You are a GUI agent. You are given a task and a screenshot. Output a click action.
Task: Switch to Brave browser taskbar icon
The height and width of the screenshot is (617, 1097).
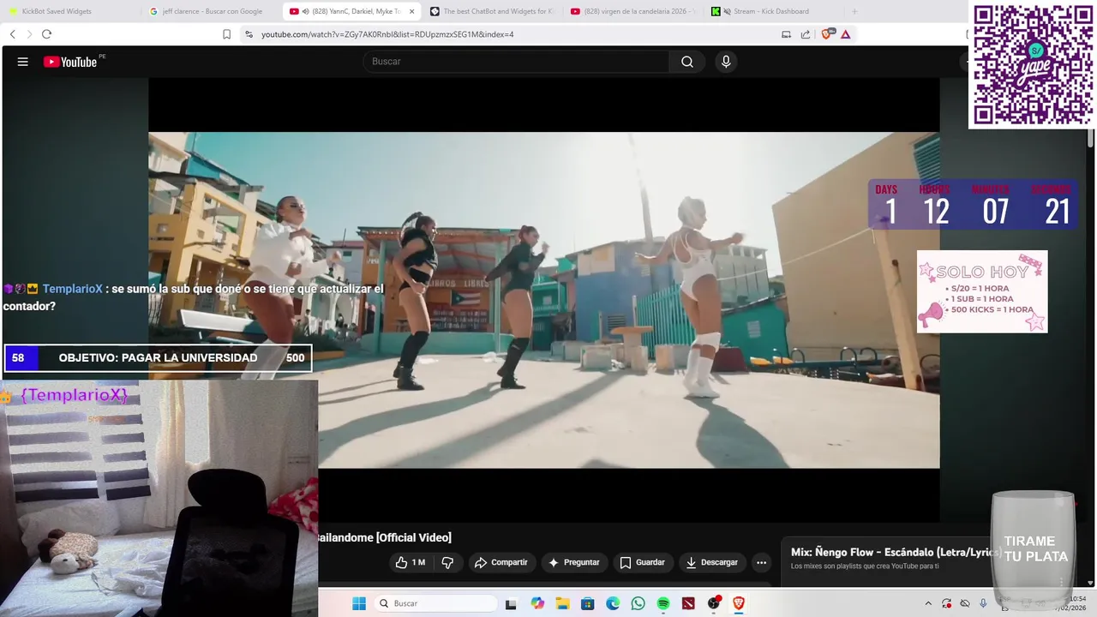739,603
